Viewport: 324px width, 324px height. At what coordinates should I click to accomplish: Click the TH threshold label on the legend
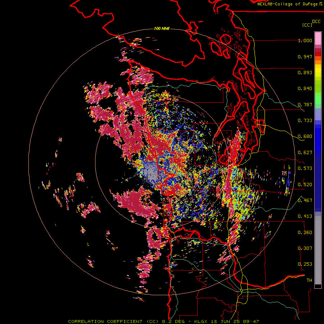309,280
